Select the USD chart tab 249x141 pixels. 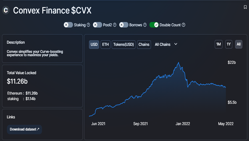click(94, 44)
